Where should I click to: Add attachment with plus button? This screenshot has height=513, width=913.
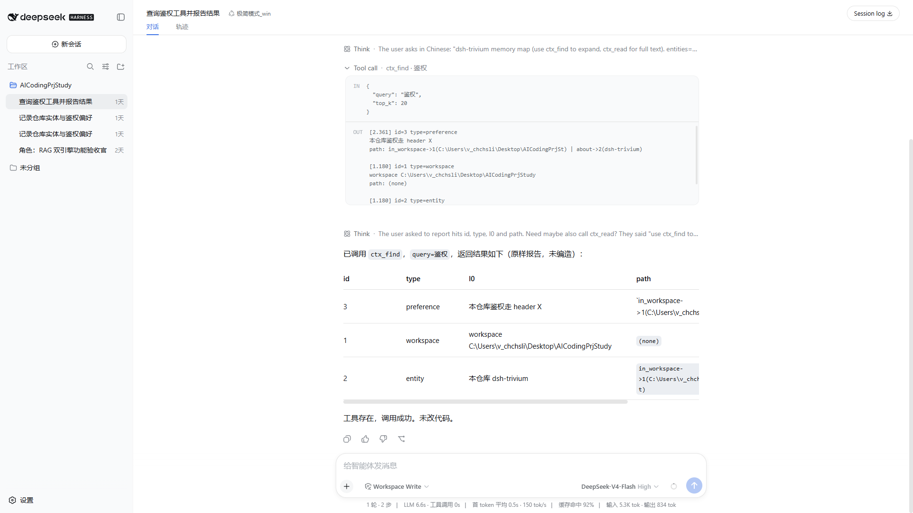pos(347,486)
